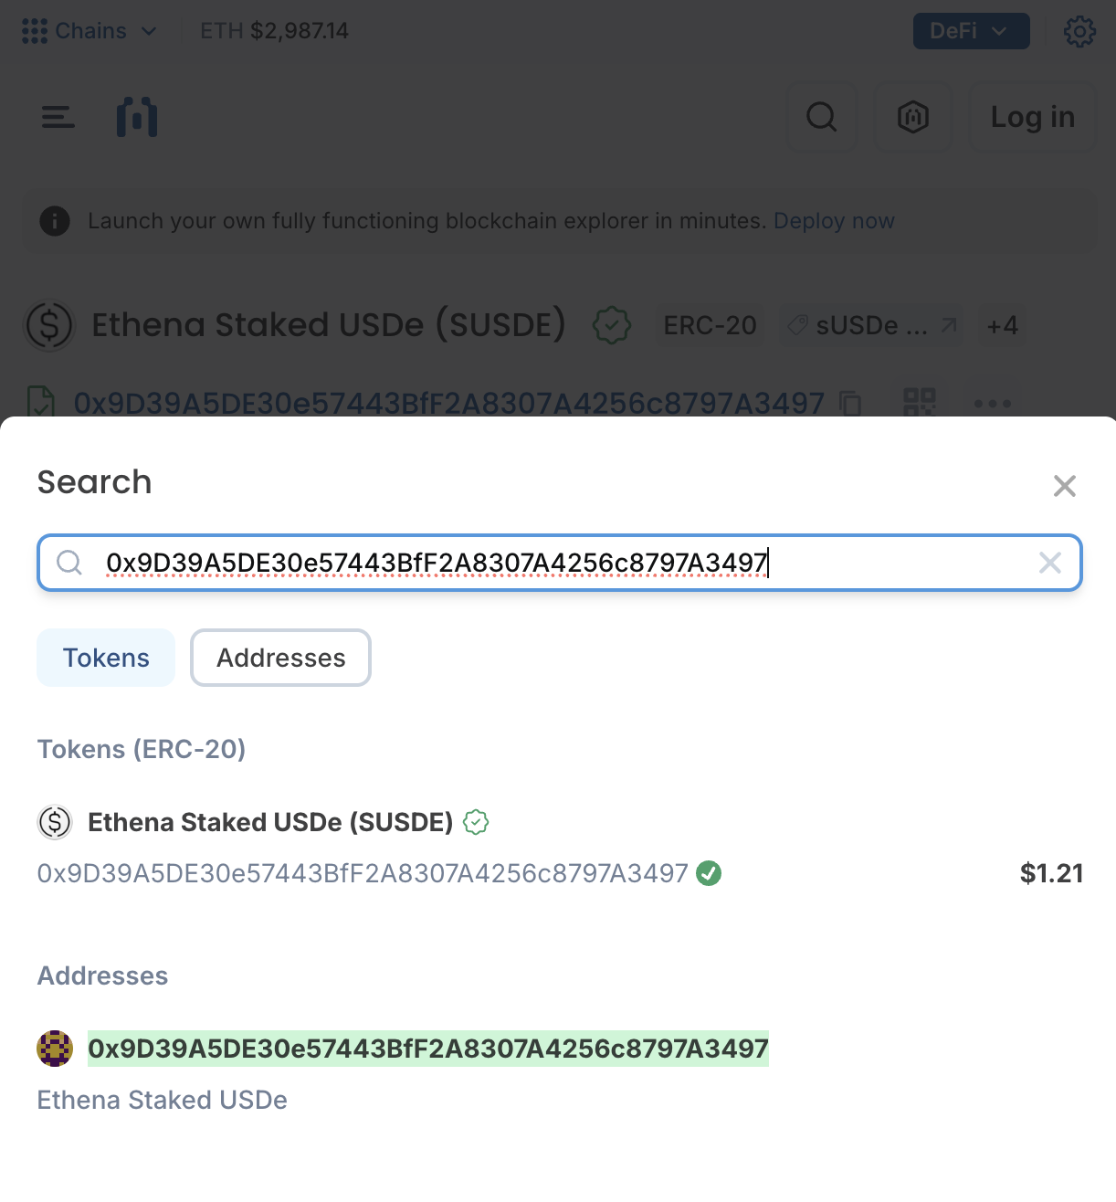This screenshot has height=1202, width=1116.
Task: Open Ethena Staked USDe (SUSDE) token result
Action: (x=270, y=822)
